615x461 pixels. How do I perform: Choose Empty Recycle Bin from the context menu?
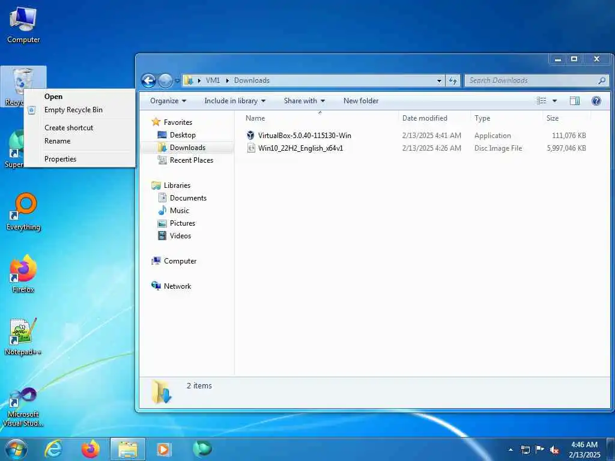coord(80,110)
